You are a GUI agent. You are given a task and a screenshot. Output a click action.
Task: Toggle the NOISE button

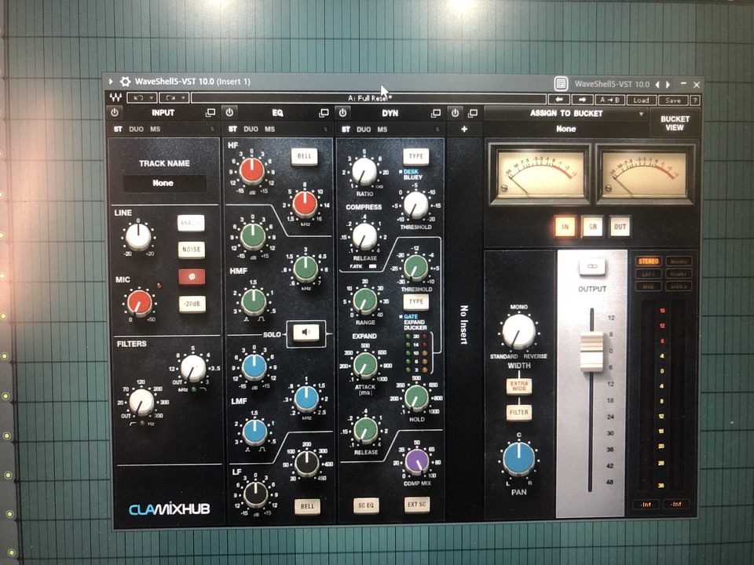point(192,250)
